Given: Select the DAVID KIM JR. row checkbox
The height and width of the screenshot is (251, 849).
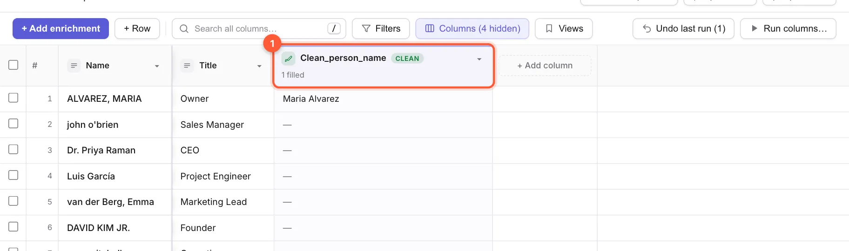Looking at the screenshot, I should coord(13,226).
